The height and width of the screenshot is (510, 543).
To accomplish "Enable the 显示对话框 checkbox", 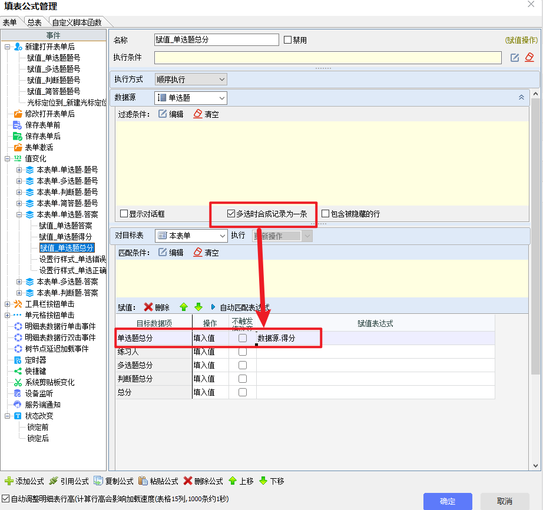I will pyautogui.click(x=124, y=214).
